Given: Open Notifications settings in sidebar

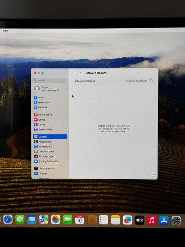Looking at the screenshot, I should 43,115.
